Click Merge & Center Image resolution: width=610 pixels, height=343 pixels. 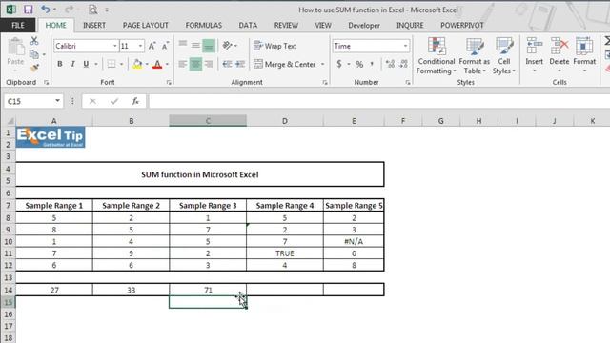click(x=284, y=64)
